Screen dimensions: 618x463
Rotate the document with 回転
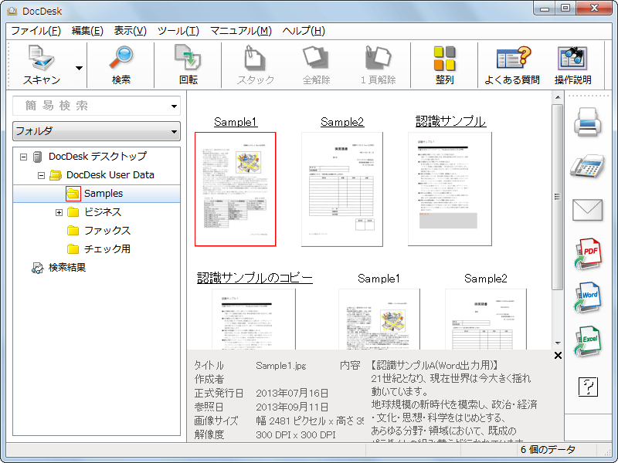[188, 59]
